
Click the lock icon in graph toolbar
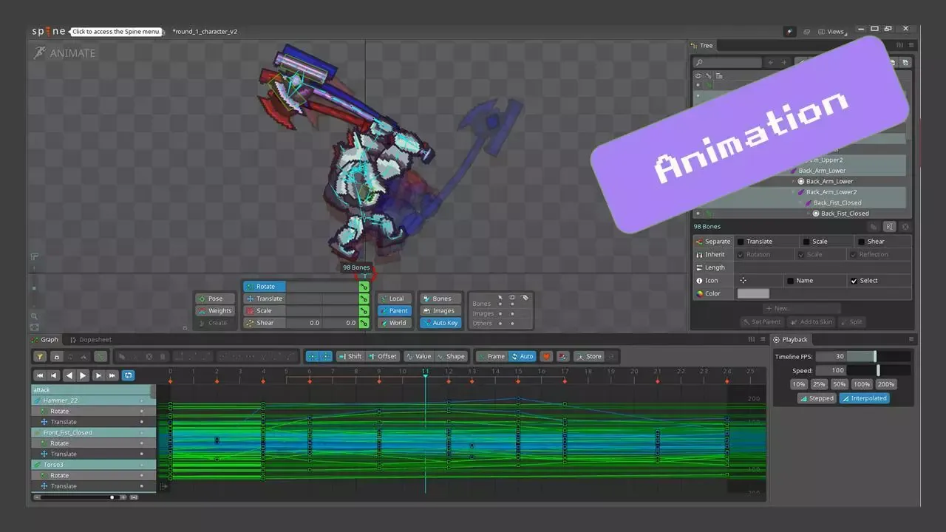pyautogui.click(x=55, y=356)
